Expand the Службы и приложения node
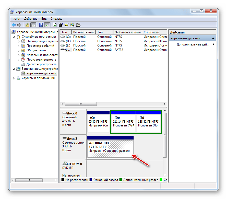Image resolution: width=227 pixels, height=199 pixels. (x=14, y=78)
